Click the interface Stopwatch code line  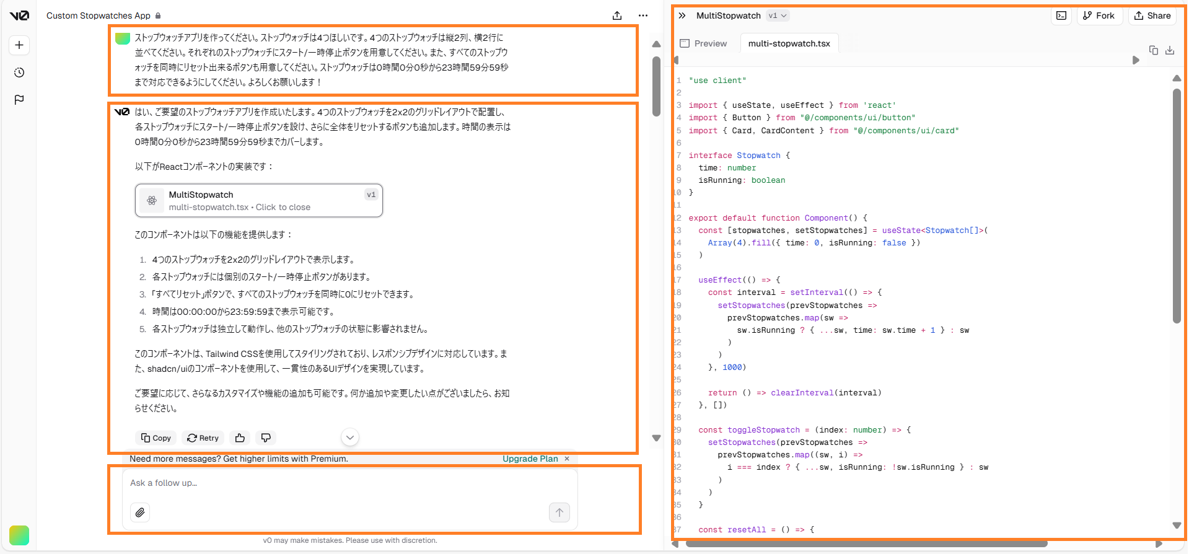coord(739,156)
